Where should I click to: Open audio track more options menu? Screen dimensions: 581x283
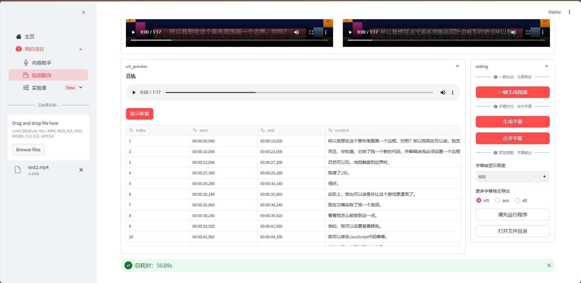pyautogui.click(x=453, y=93)
